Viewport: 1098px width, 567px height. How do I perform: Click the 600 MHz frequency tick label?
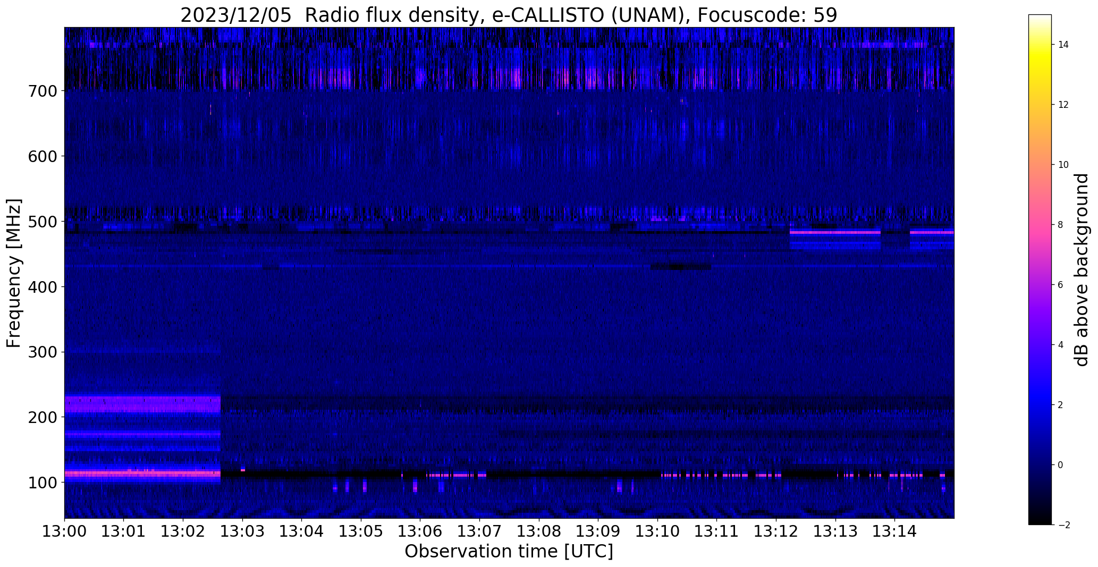point(42,156)
